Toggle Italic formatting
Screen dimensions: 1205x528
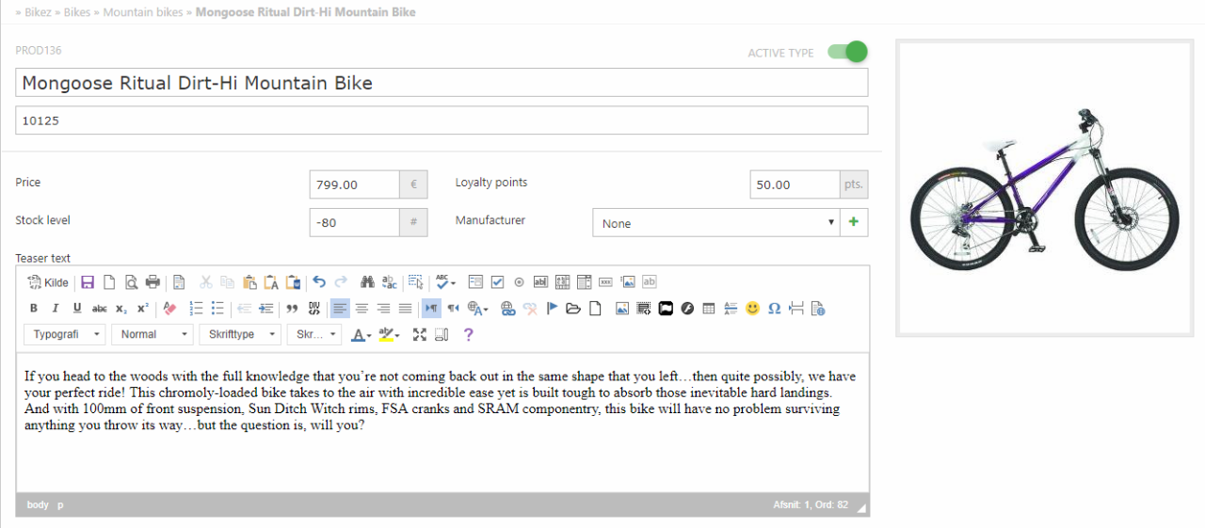click(56, 308)
